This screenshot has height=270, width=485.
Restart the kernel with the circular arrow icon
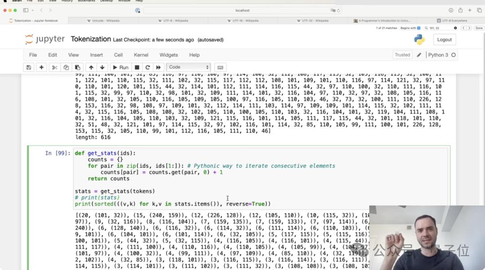click(148, 67)
